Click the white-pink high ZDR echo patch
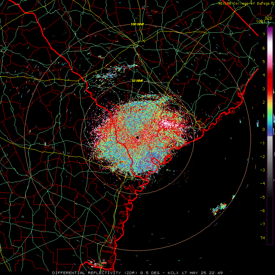The image size is (275, 275). click(x=167, y=123)
